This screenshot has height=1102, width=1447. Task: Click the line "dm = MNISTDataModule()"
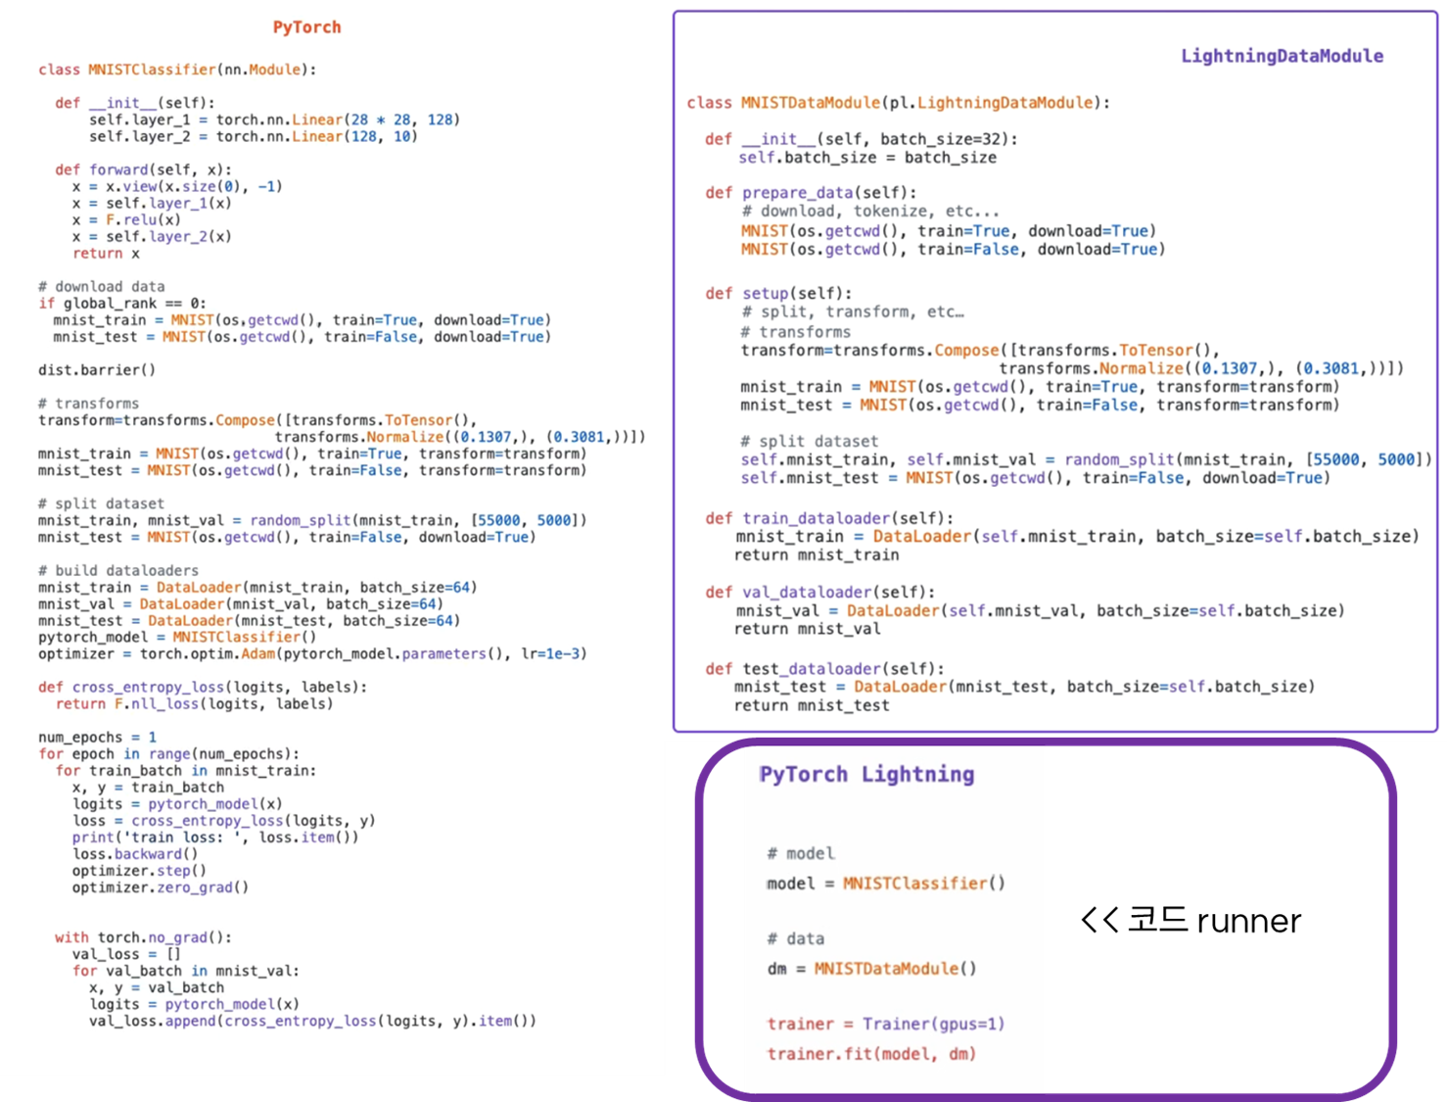871,969
